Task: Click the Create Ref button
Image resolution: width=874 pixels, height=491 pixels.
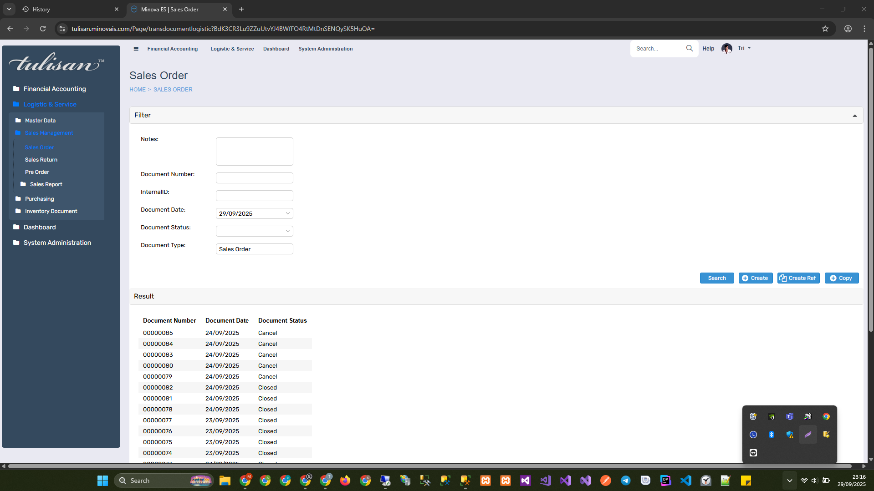Action: pyautogui.click(x=798, y=278)
